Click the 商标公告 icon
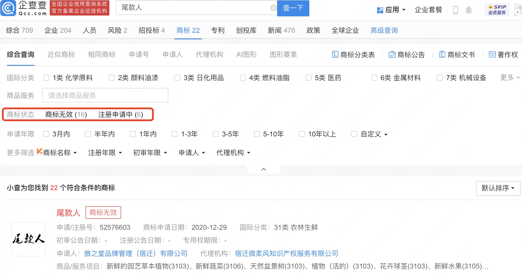 (392, 55)
